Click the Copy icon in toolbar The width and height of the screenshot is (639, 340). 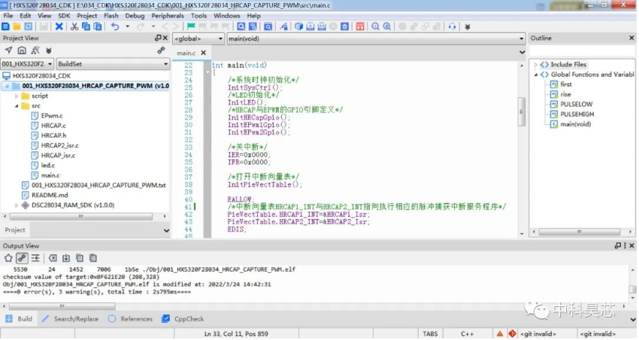(x=86, y=26)
